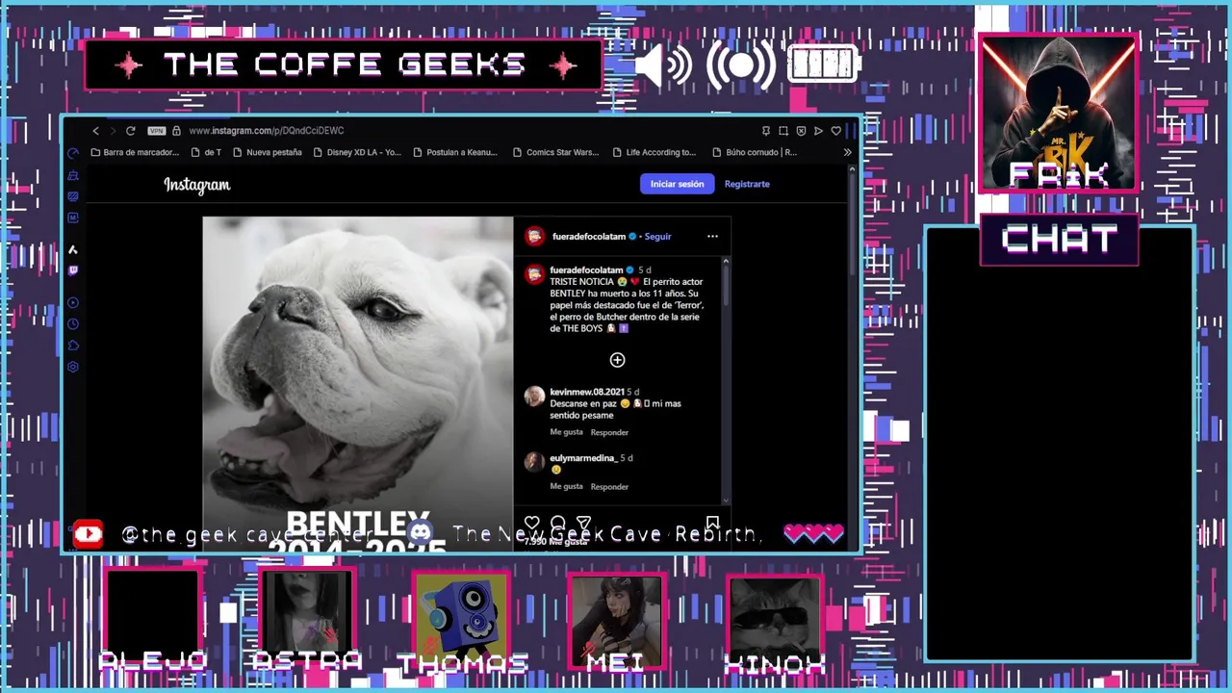Image resolution: width=1232 pixels, height=693 pixels.
Task: Click the YouTube icon in overlay footer
Action: [89, 534]
